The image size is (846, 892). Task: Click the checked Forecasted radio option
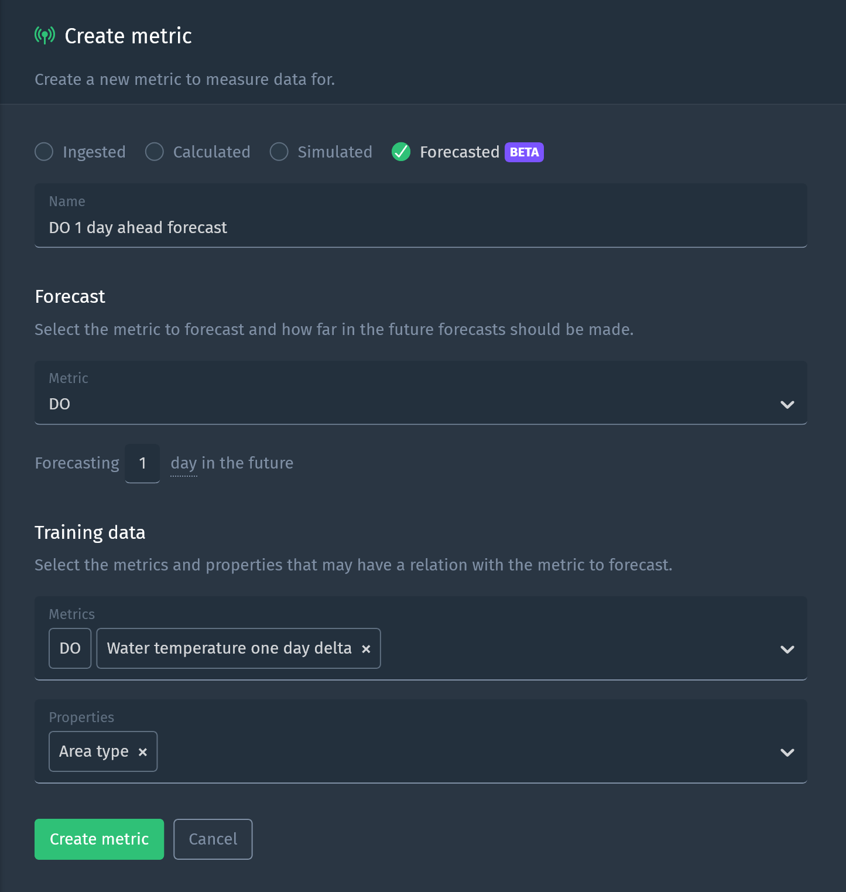pos(401,152)
